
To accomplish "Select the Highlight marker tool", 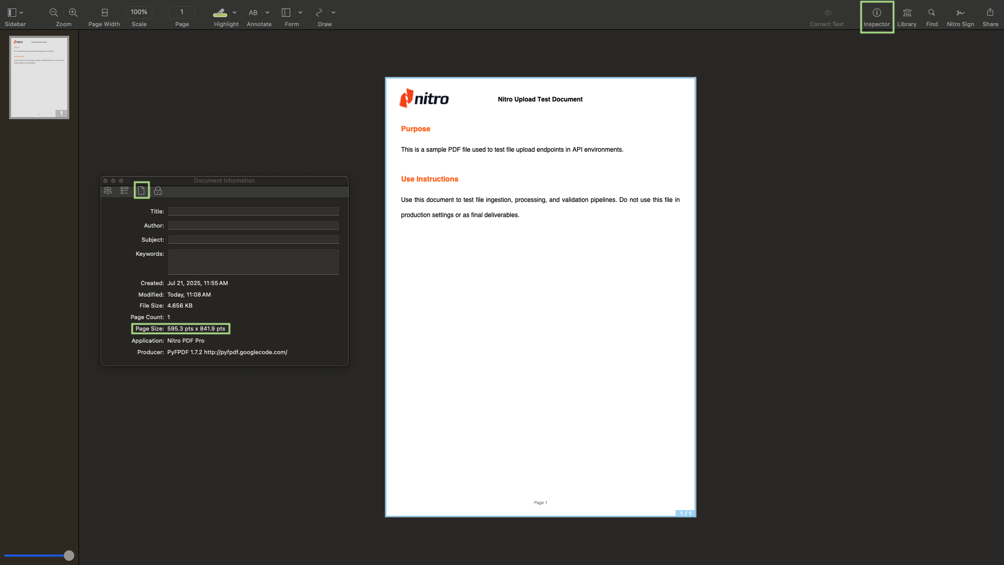I will coord(220,13).
